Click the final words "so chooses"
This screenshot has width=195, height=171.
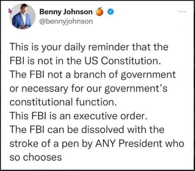36,157
